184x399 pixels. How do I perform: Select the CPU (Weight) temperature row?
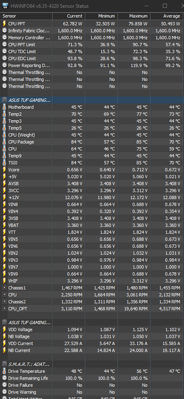92,135
